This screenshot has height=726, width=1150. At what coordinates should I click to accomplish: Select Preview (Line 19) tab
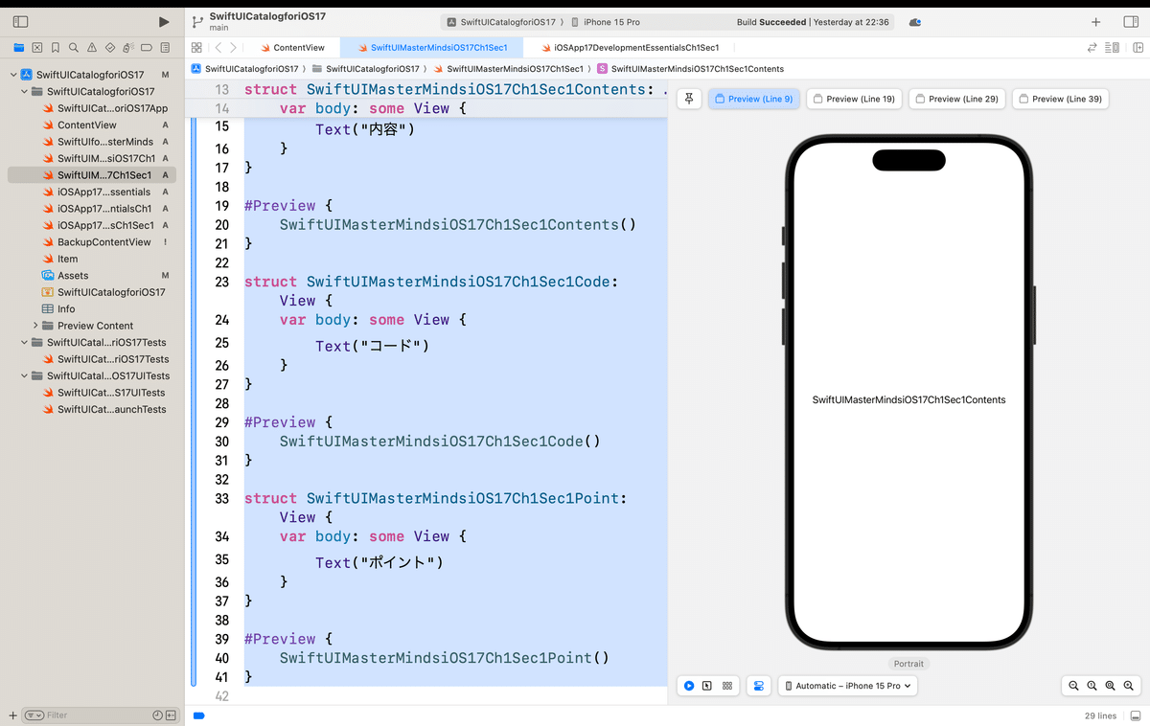tap(854, 99)
